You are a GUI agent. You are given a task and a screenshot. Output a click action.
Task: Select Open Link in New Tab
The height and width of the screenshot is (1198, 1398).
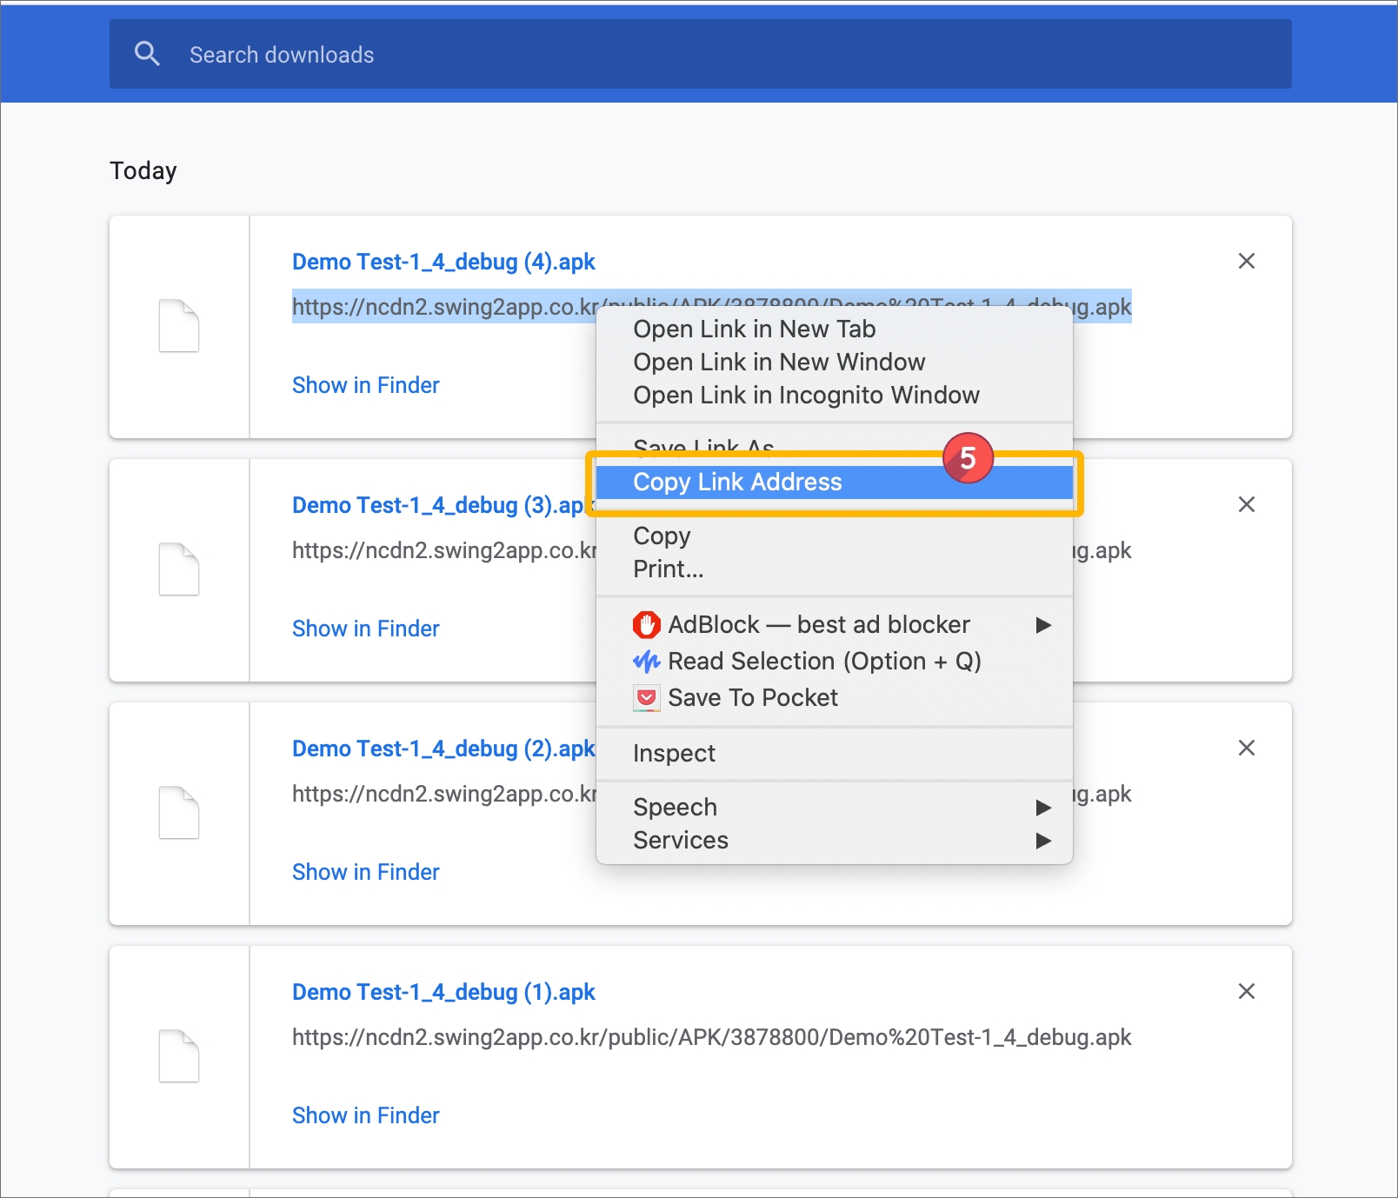point(754,329)
